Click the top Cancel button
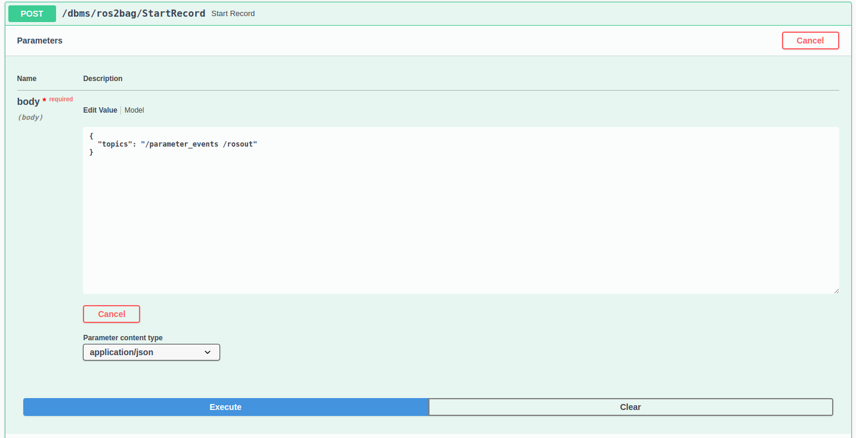856x438 pixels. click(810, 41)
